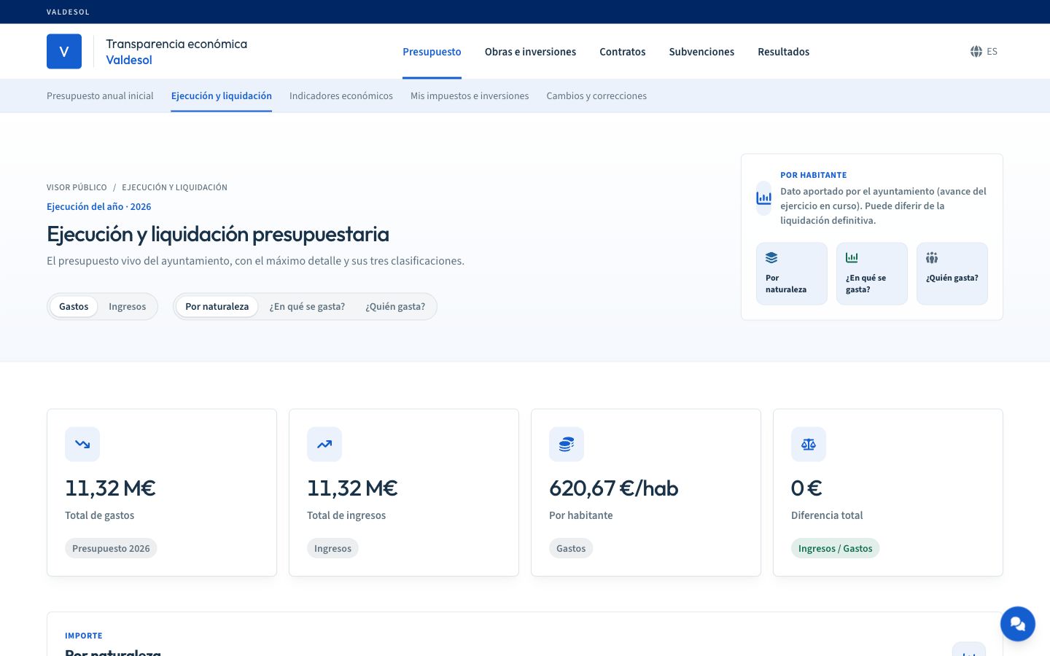The width and height of the screenshot is (1050, 656).
Task: Open the ¿En qué se gasta? shortcut card
Action: 872,273
